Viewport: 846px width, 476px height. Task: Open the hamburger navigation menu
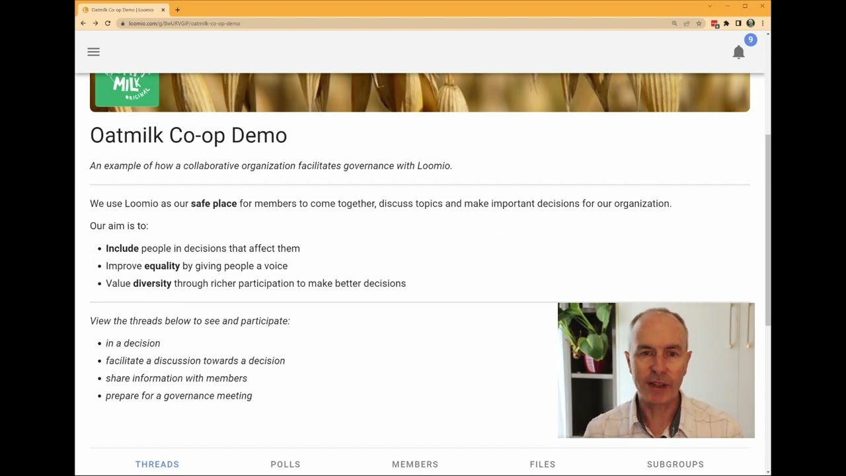93,52
